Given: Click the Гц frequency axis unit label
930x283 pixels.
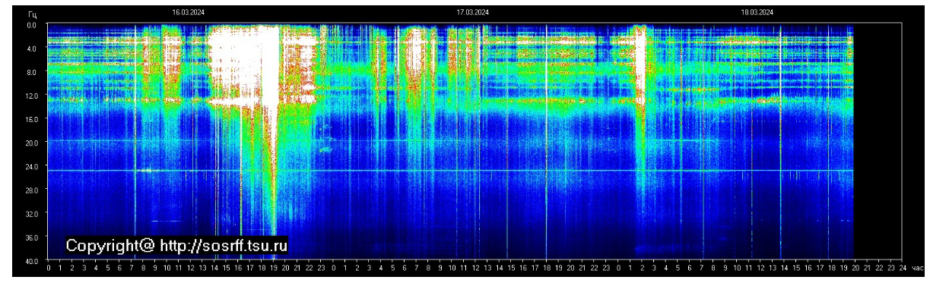Looking at the screenshot, I should click(32, 14).
